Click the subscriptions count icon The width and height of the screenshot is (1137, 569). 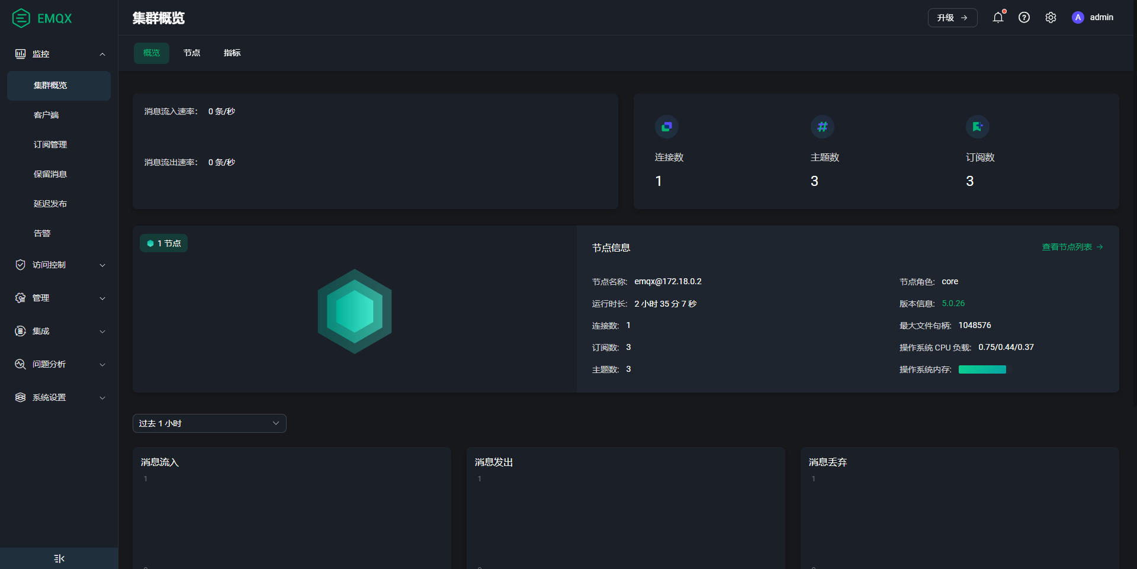tap(977, 127)
